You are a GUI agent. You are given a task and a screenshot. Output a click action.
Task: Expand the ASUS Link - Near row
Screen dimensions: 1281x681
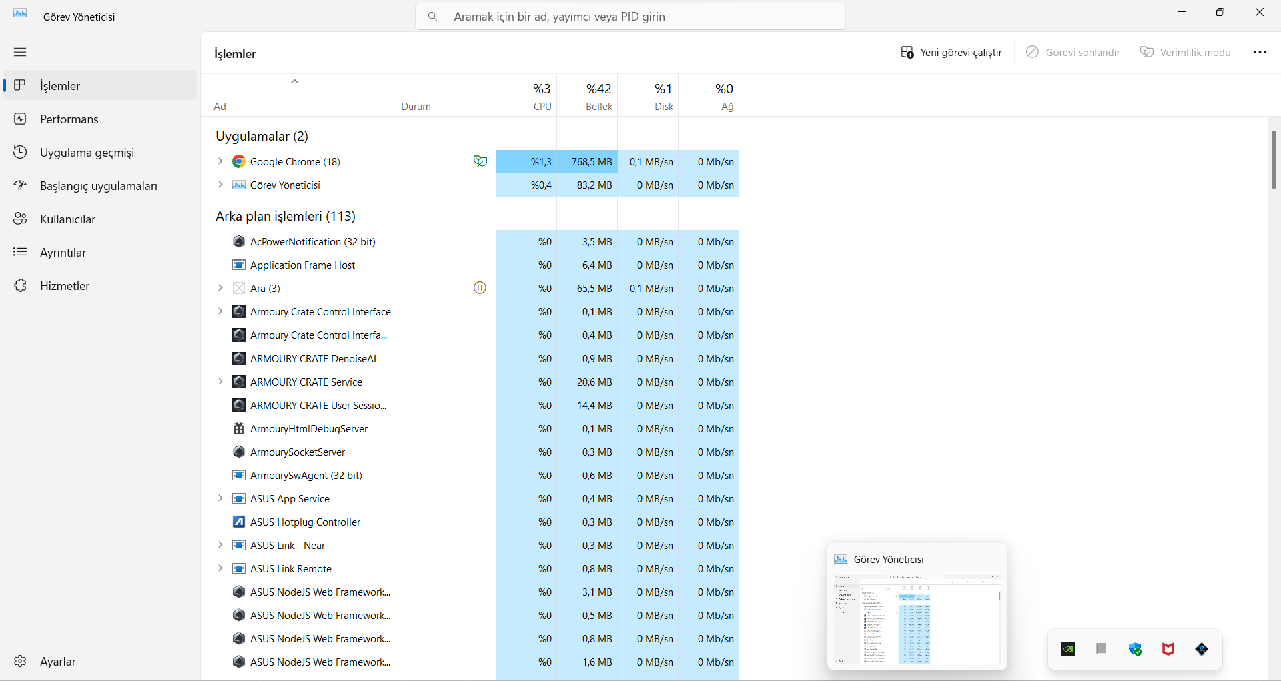[220, 545]
